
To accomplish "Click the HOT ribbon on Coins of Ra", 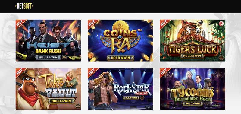I will pyautogui.click(x=92, y=24).
